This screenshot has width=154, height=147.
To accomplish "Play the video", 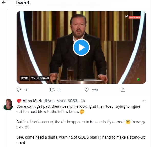I will click(81, 47).
